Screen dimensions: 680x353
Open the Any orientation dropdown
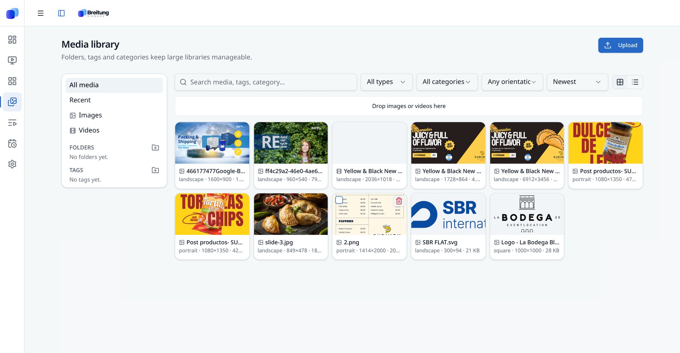coord(512,82)
